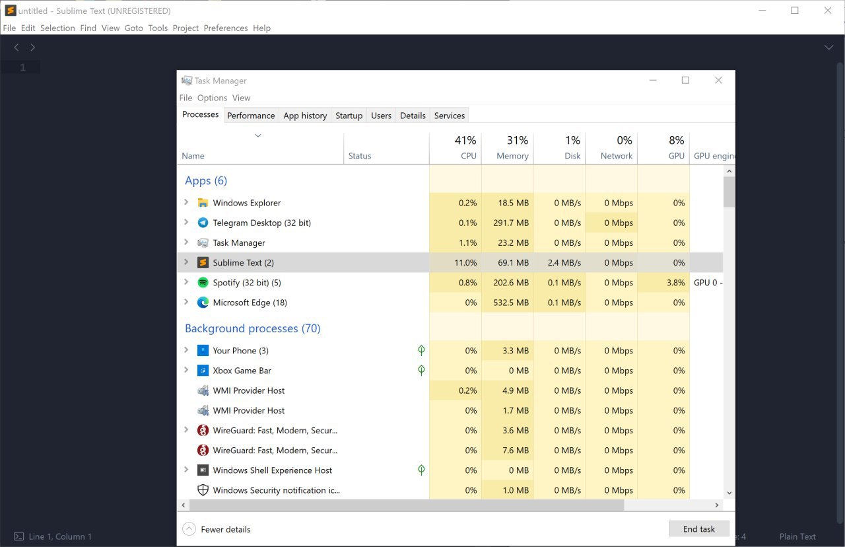Open Task Manager's File menu
Viewport: 845px width, 547px height.
(x=186, y=98)
